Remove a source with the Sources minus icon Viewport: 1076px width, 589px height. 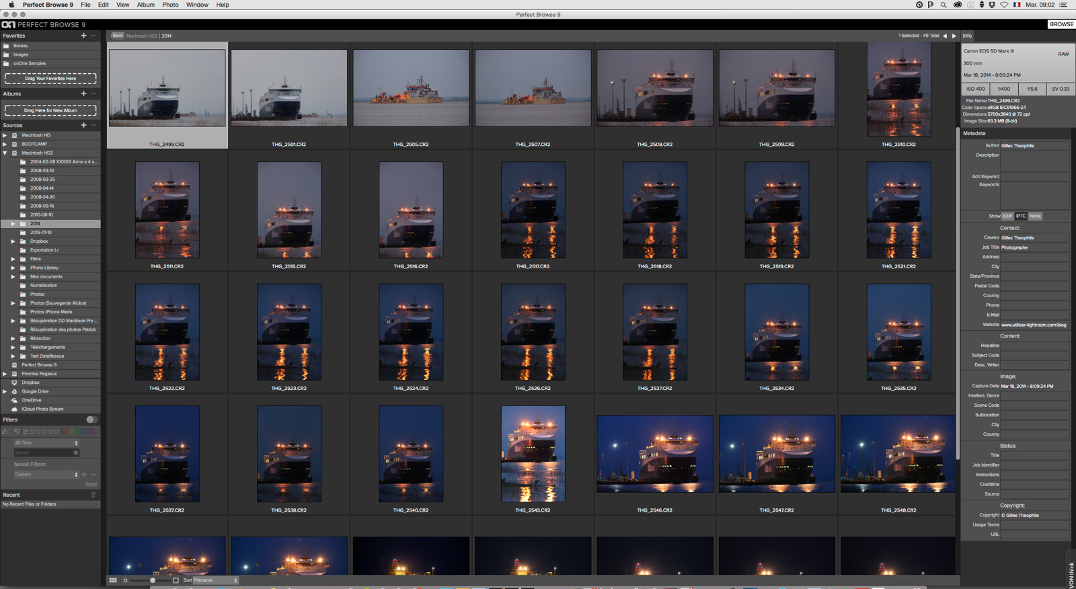[93, 125]
